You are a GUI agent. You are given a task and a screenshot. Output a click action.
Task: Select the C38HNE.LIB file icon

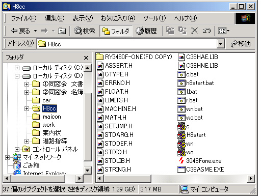tap(181, 66)
